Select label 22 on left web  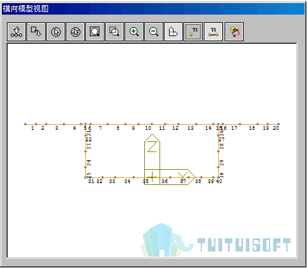coord(89,139)
